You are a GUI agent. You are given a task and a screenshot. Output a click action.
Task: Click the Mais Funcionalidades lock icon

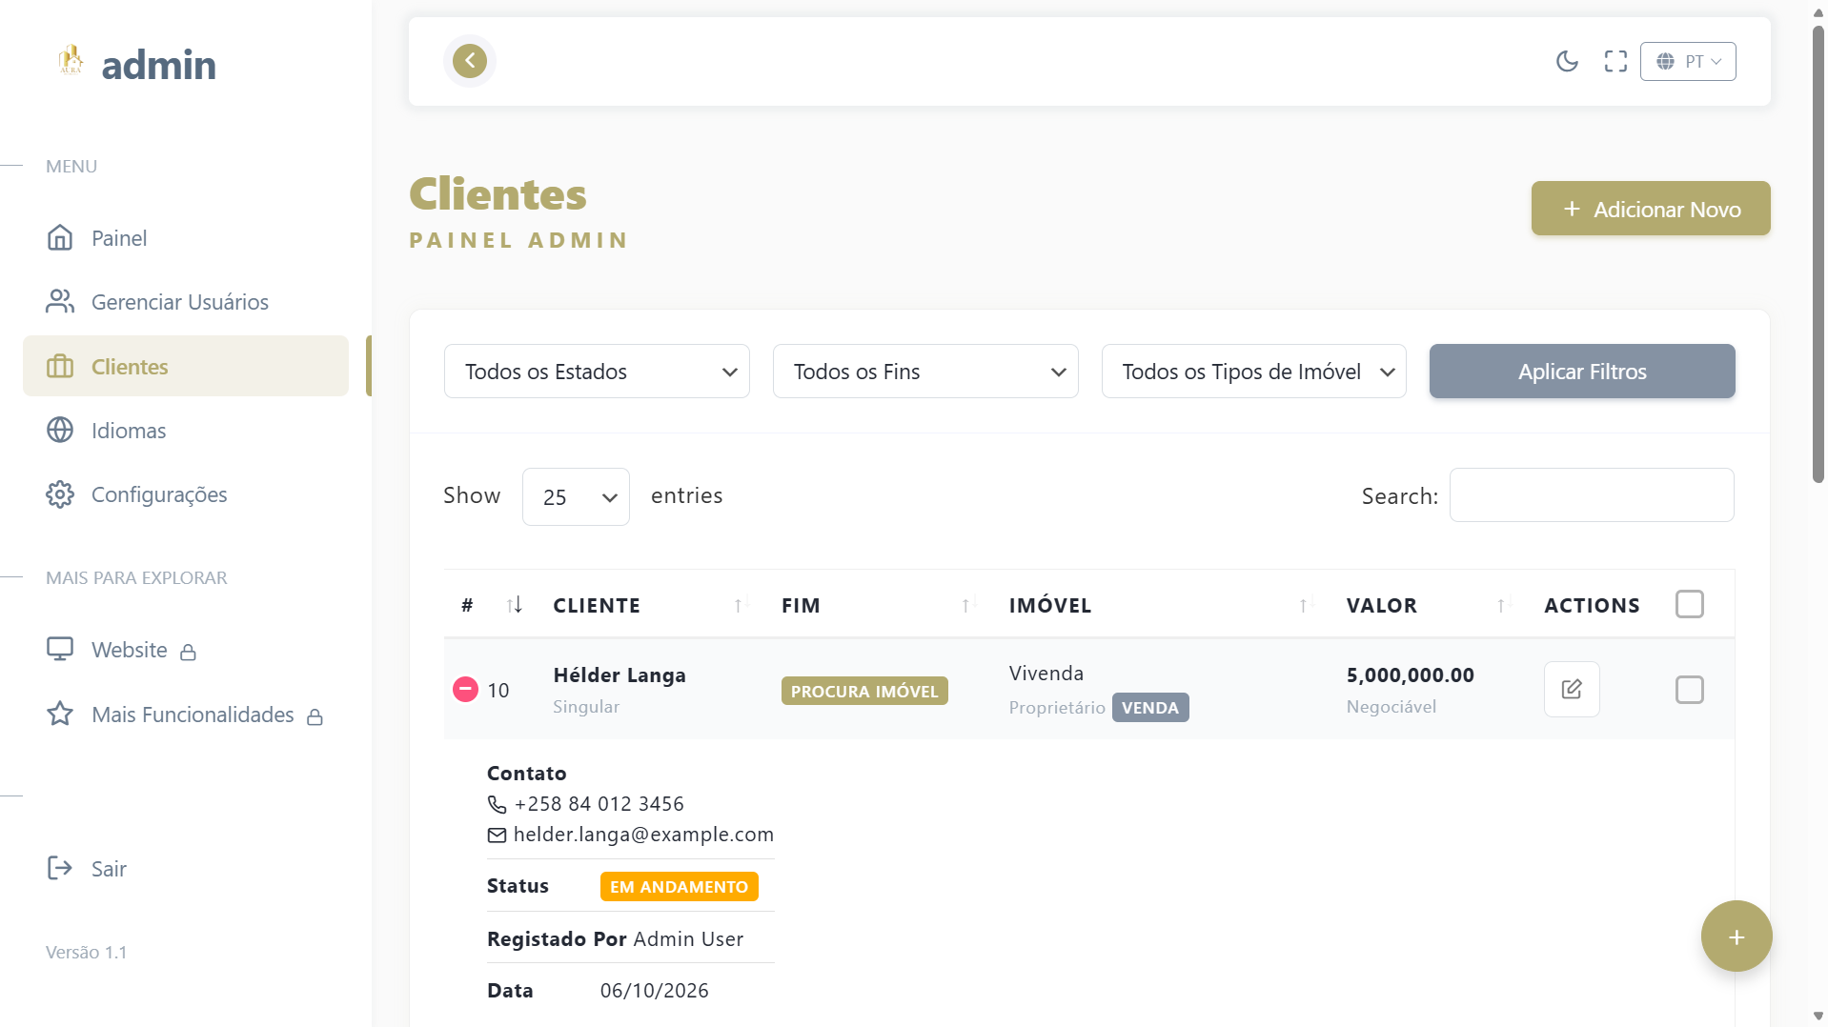tap(315, 717)
